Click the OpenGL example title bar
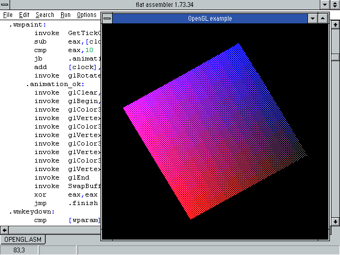 click(x=210, y=19)
